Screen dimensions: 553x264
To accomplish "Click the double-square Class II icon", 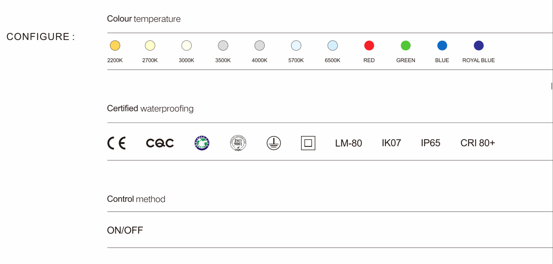I will 308,143.
